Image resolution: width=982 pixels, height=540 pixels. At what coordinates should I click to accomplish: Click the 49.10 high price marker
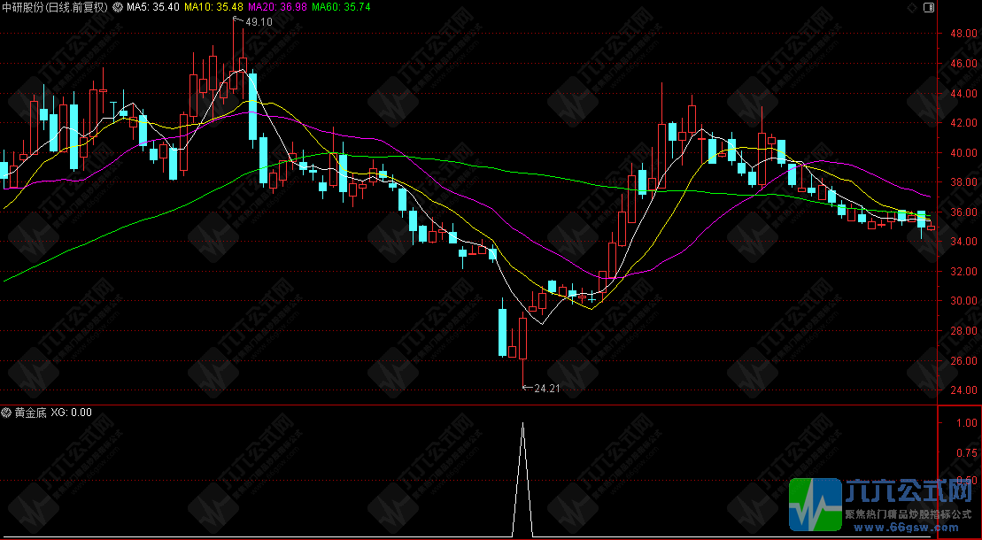[259, 22]
